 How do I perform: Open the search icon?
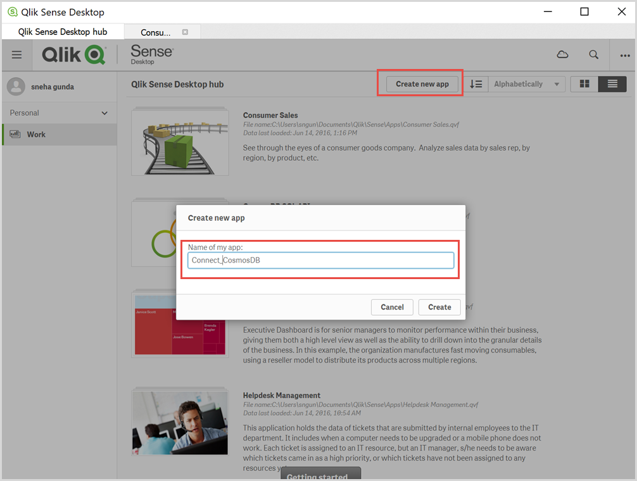[x=593, y=54]
